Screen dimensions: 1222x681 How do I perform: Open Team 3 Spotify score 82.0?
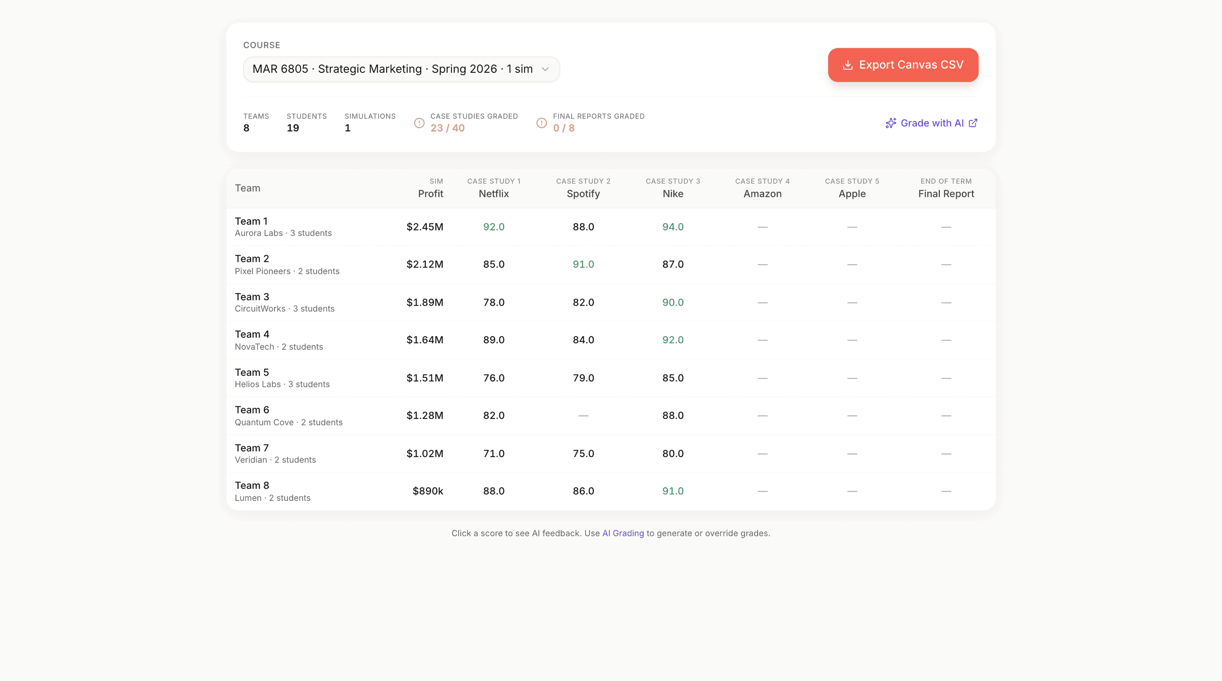tap(584, 303)
